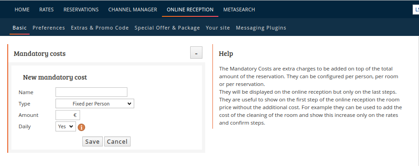The width and height of the screenshot is (419, 166).
Task: Cancel the new mandatory cost form
Action: pyautogui.click(x=117, y=142)
